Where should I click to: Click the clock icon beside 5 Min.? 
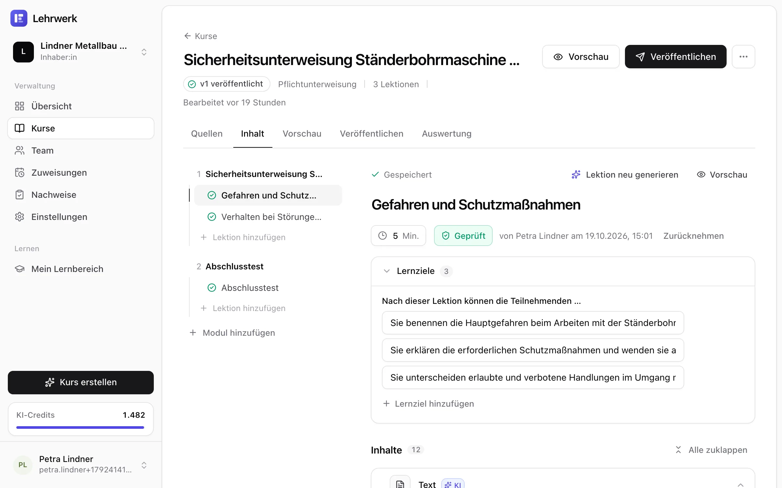(383, 236)
